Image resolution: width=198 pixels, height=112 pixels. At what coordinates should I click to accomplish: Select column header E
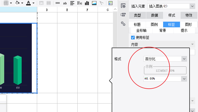[x=67, y=10]
